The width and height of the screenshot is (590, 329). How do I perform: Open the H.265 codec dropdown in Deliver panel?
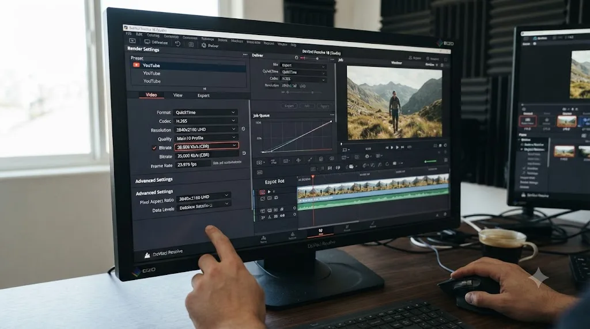tap(303, 79)
